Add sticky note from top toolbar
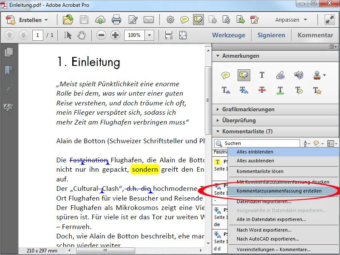The height and width of the screenshot is (255, 340). point(184,20)
